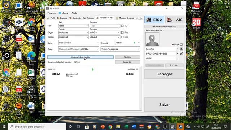Open Microsoft Store in taskbar
The image size is (231, 130).
point(87,127)
